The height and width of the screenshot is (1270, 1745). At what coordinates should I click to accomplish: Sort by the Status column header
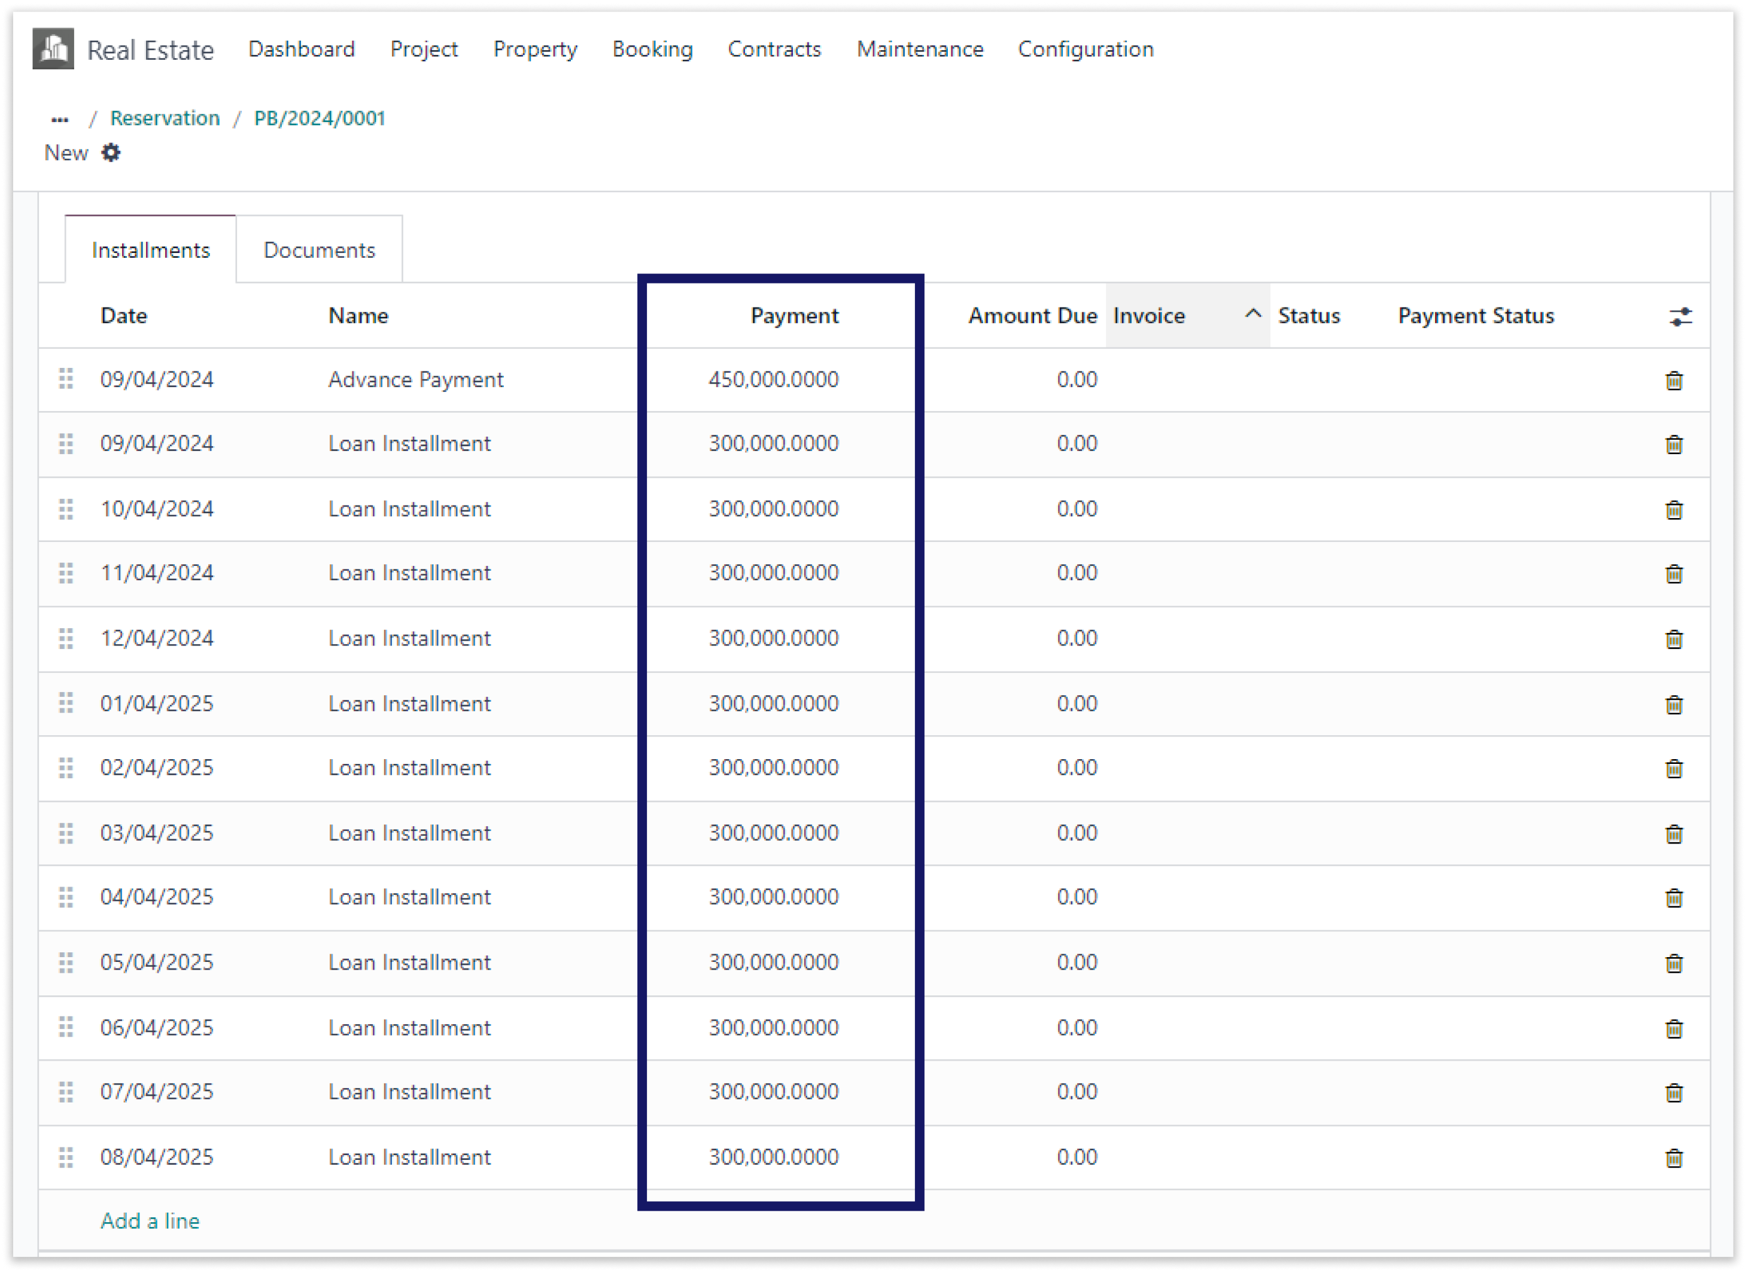tap(1308, 315)
